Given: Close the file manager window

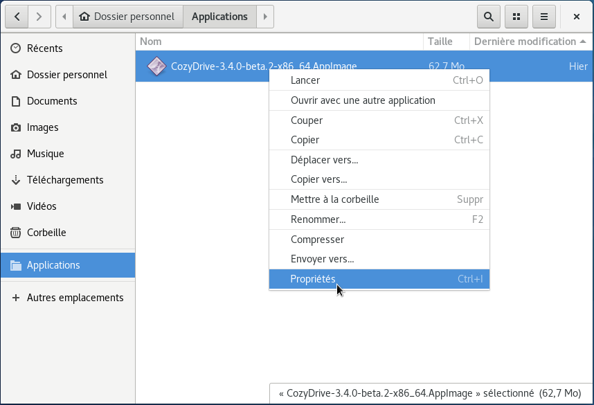Looking at the screenshot, I should (577, 17).
